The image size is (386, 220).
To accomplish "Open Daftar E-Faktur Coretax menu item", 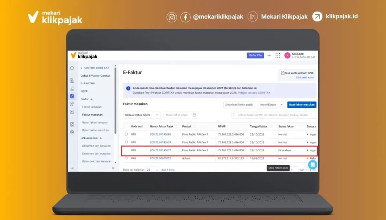I will pos(95,76).
